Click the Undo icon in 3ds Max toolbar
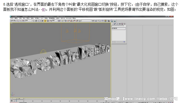 tap(12, 21)
